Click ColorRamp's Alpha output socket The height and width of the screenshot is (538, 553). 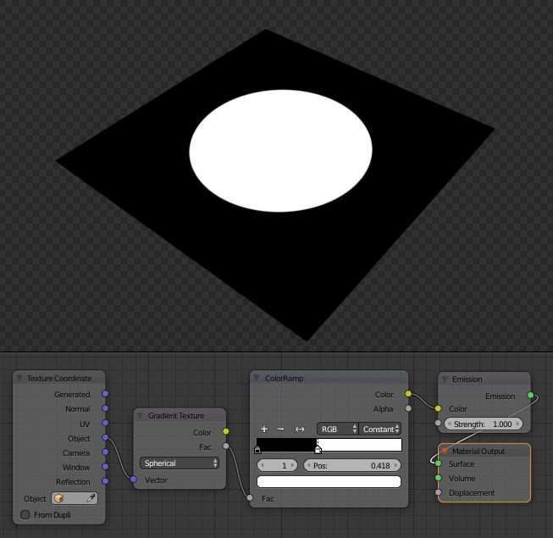tap(408, 408)
